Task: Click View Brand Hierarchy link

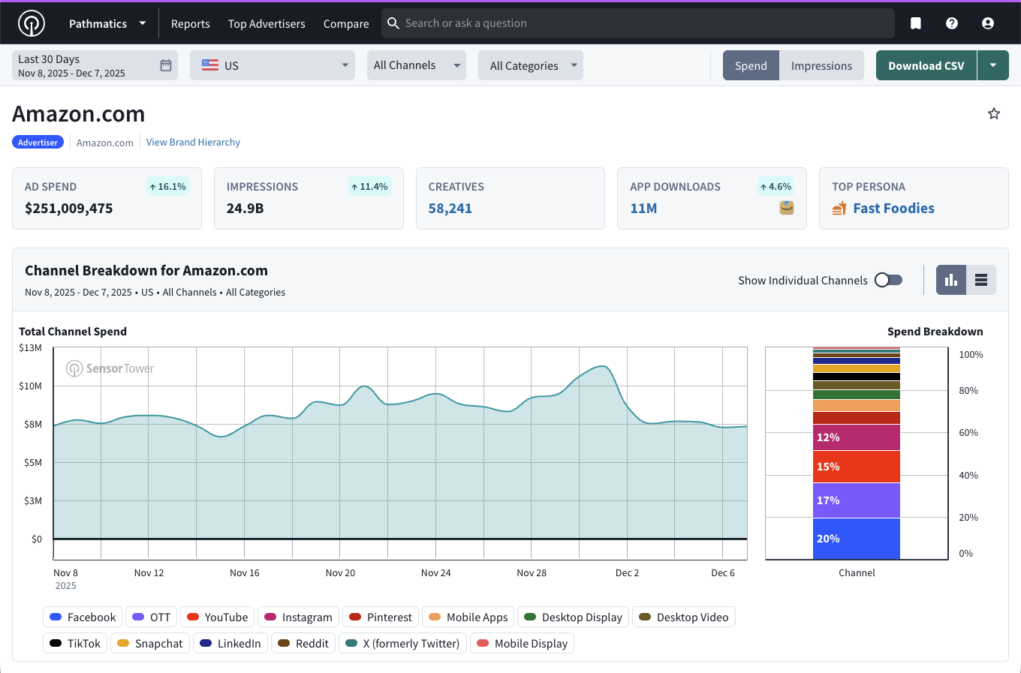Action: [193, 143]
